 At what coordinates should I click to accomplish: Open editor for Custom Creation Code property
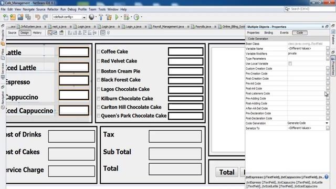coord(328,68)
